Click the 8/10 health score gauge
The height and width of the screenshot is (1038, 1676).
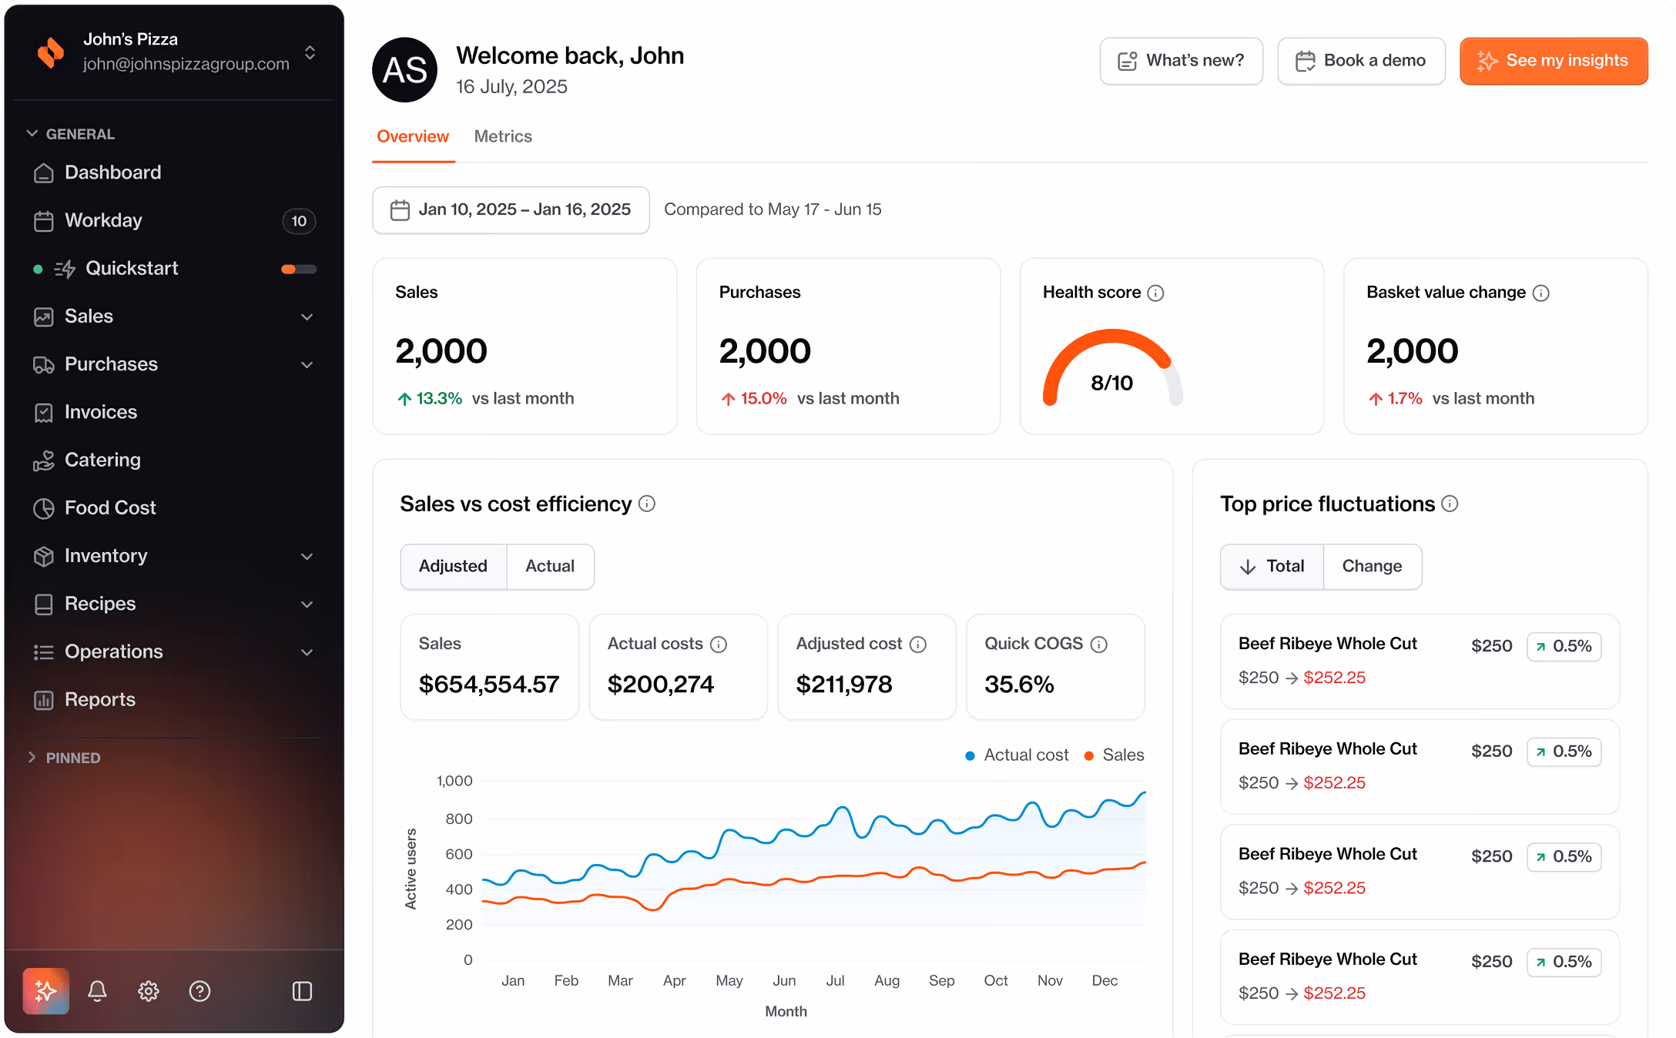(x=1112, y=368)
